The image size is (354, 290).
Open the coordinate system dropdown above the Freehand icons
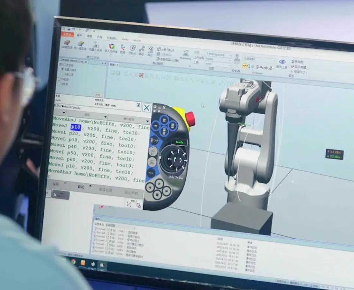tap(259, 59)
